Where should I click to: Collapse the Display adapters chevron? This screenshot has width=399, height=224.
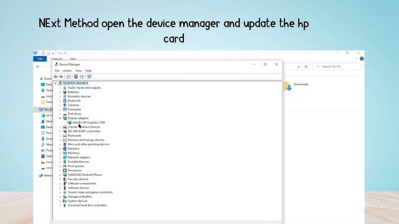[x=60, y=118]
